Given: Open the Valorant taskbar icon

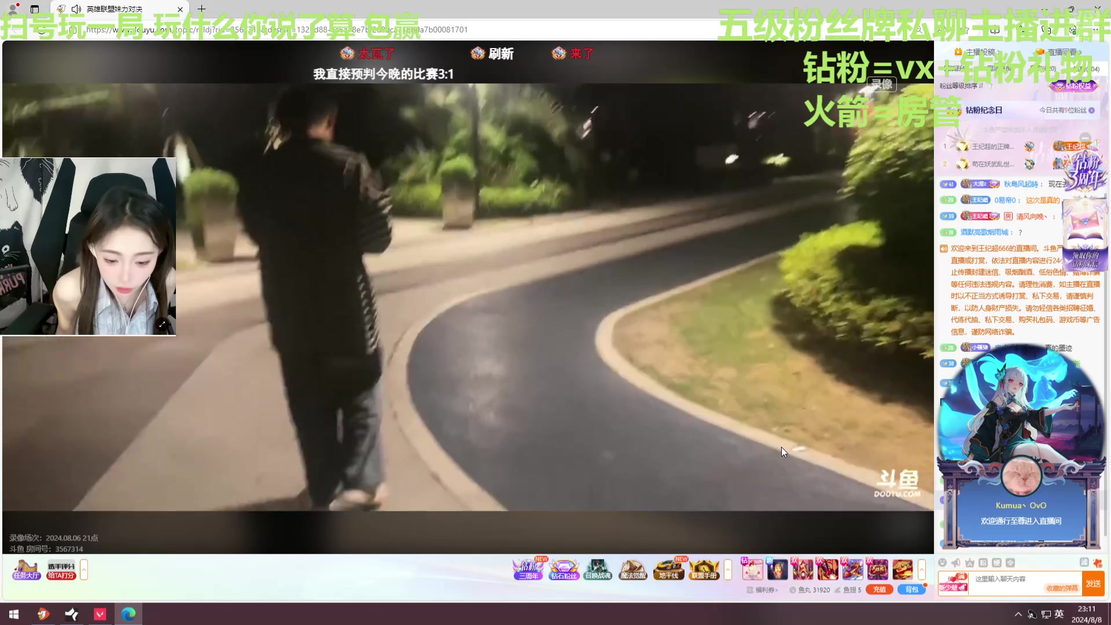Looking at the screenshot, I should coord(100,614).
